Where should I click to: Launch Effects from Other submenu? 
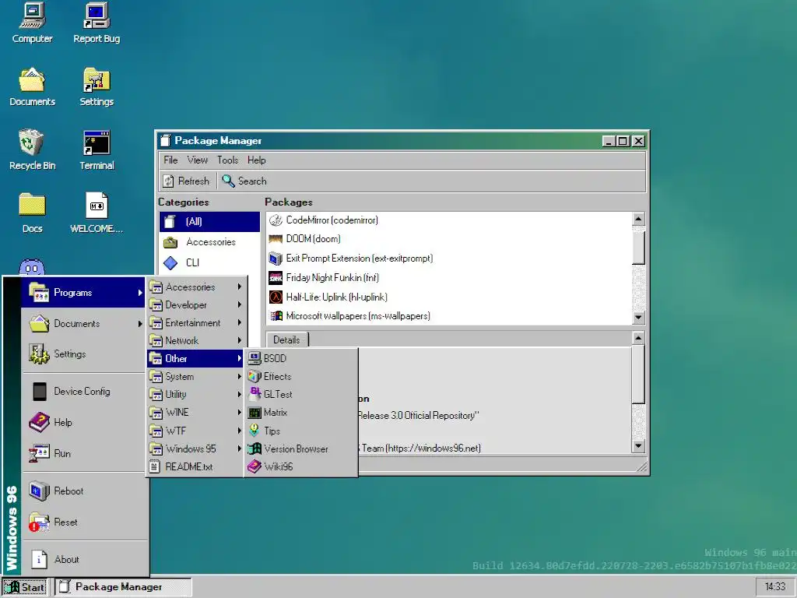[x=301, y=376]
